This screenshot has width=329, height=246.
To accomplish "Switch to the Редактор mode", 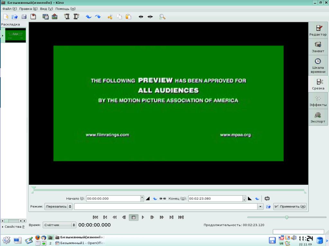I will pos(318,30).
